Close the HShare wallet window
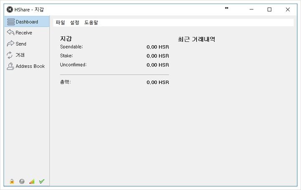This screenshot has height=190, width=301. pyautogui.click(x=288, y=9)
